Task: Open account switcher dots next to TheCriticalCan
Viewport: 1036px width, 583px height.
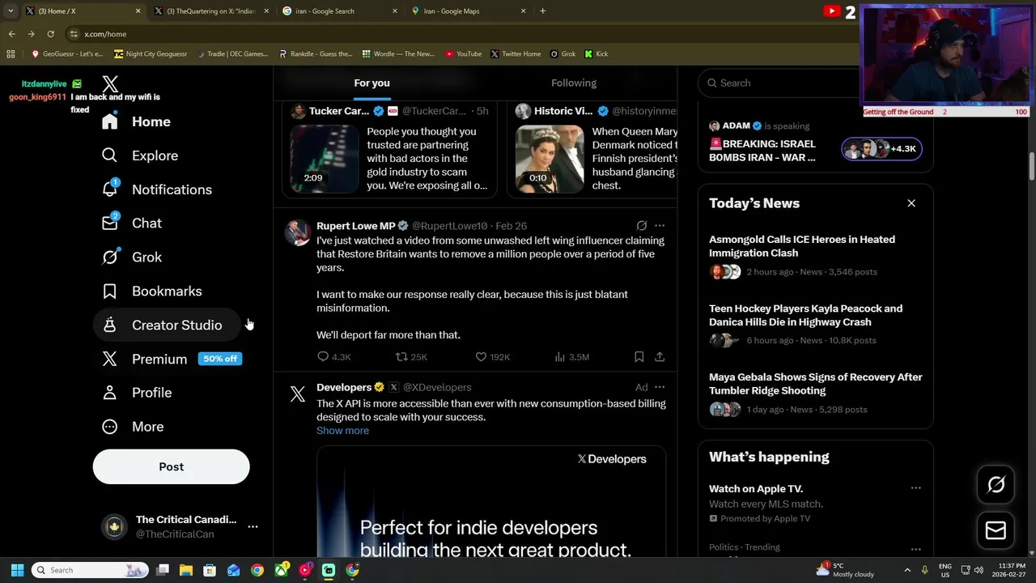Action: click(x=253, y=527)
